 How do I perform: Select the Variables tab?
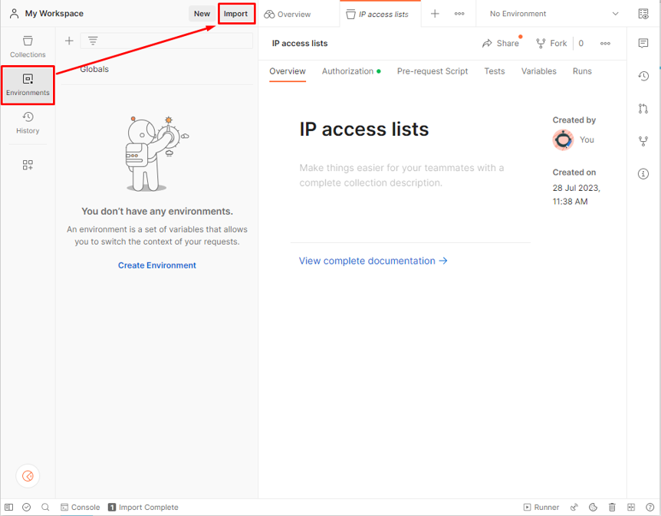[538, 71]
